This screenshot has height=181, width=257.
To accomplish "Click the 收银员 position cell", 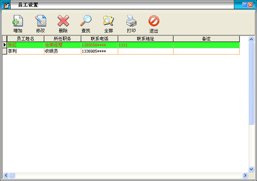I will tap(63, 51).
